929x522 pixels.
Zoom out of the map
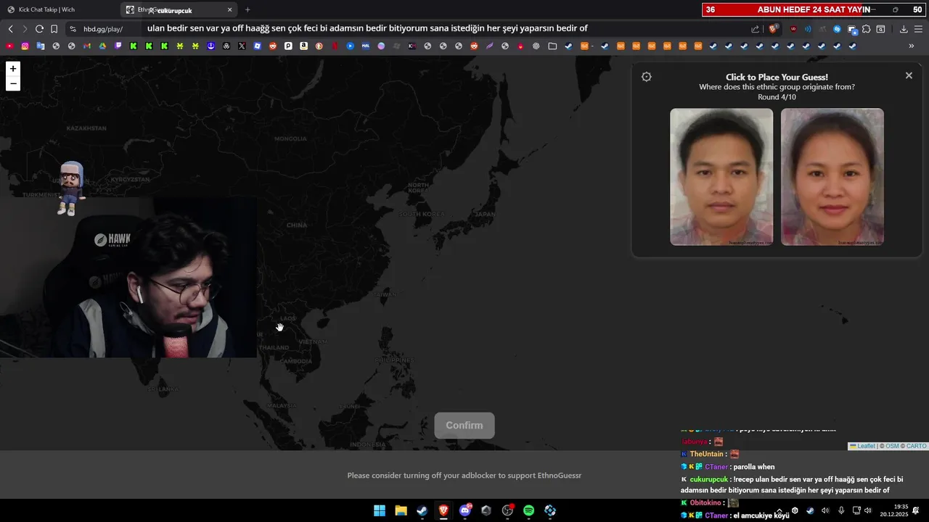point(12,83)
